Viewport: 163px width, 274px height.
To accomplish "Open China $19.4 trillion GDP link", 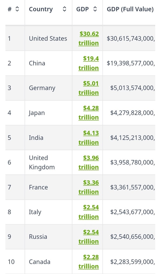I will [x=89, y=63].
